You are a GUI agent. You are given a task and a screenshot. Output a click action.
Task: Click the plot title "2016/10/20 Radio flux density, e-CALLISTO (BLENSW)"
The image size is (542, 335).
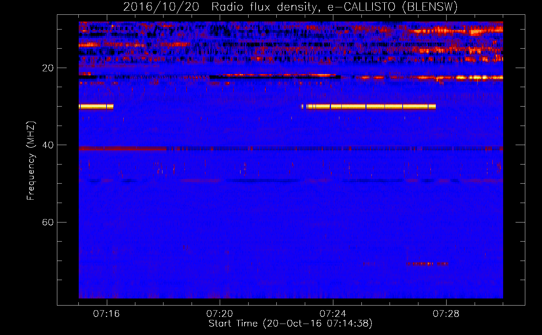(290, 7)
